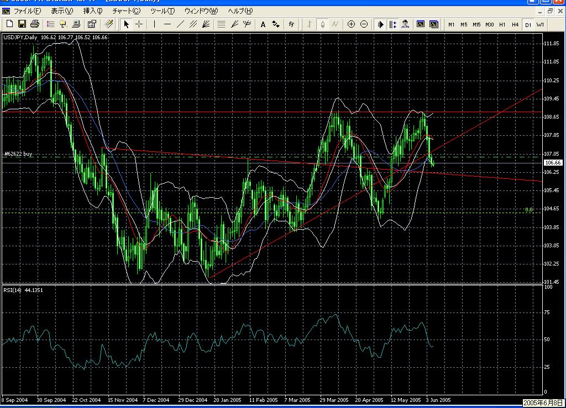Click the RSI scale value 75
This screenshot has height=408, width=566.
pos(547,312)
